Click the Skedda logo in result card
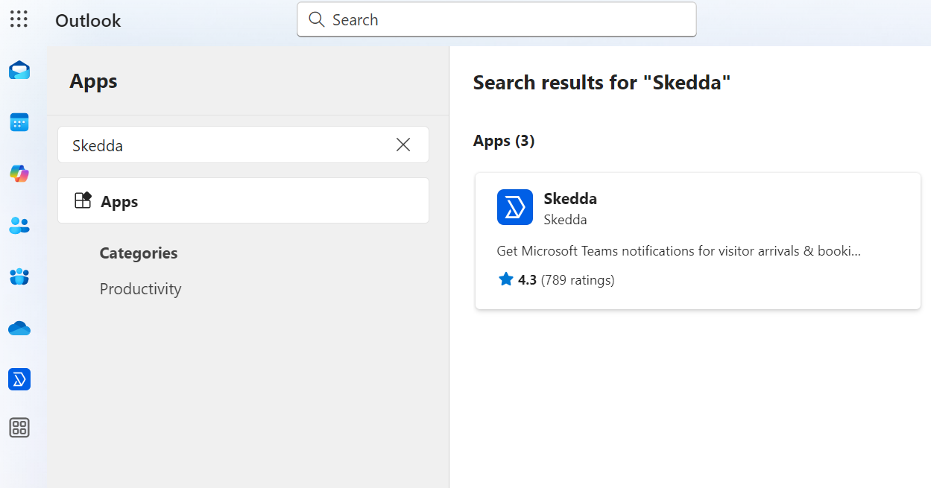Image resolution: width=931 pixels, height=488 pixels. pos(515,207)
